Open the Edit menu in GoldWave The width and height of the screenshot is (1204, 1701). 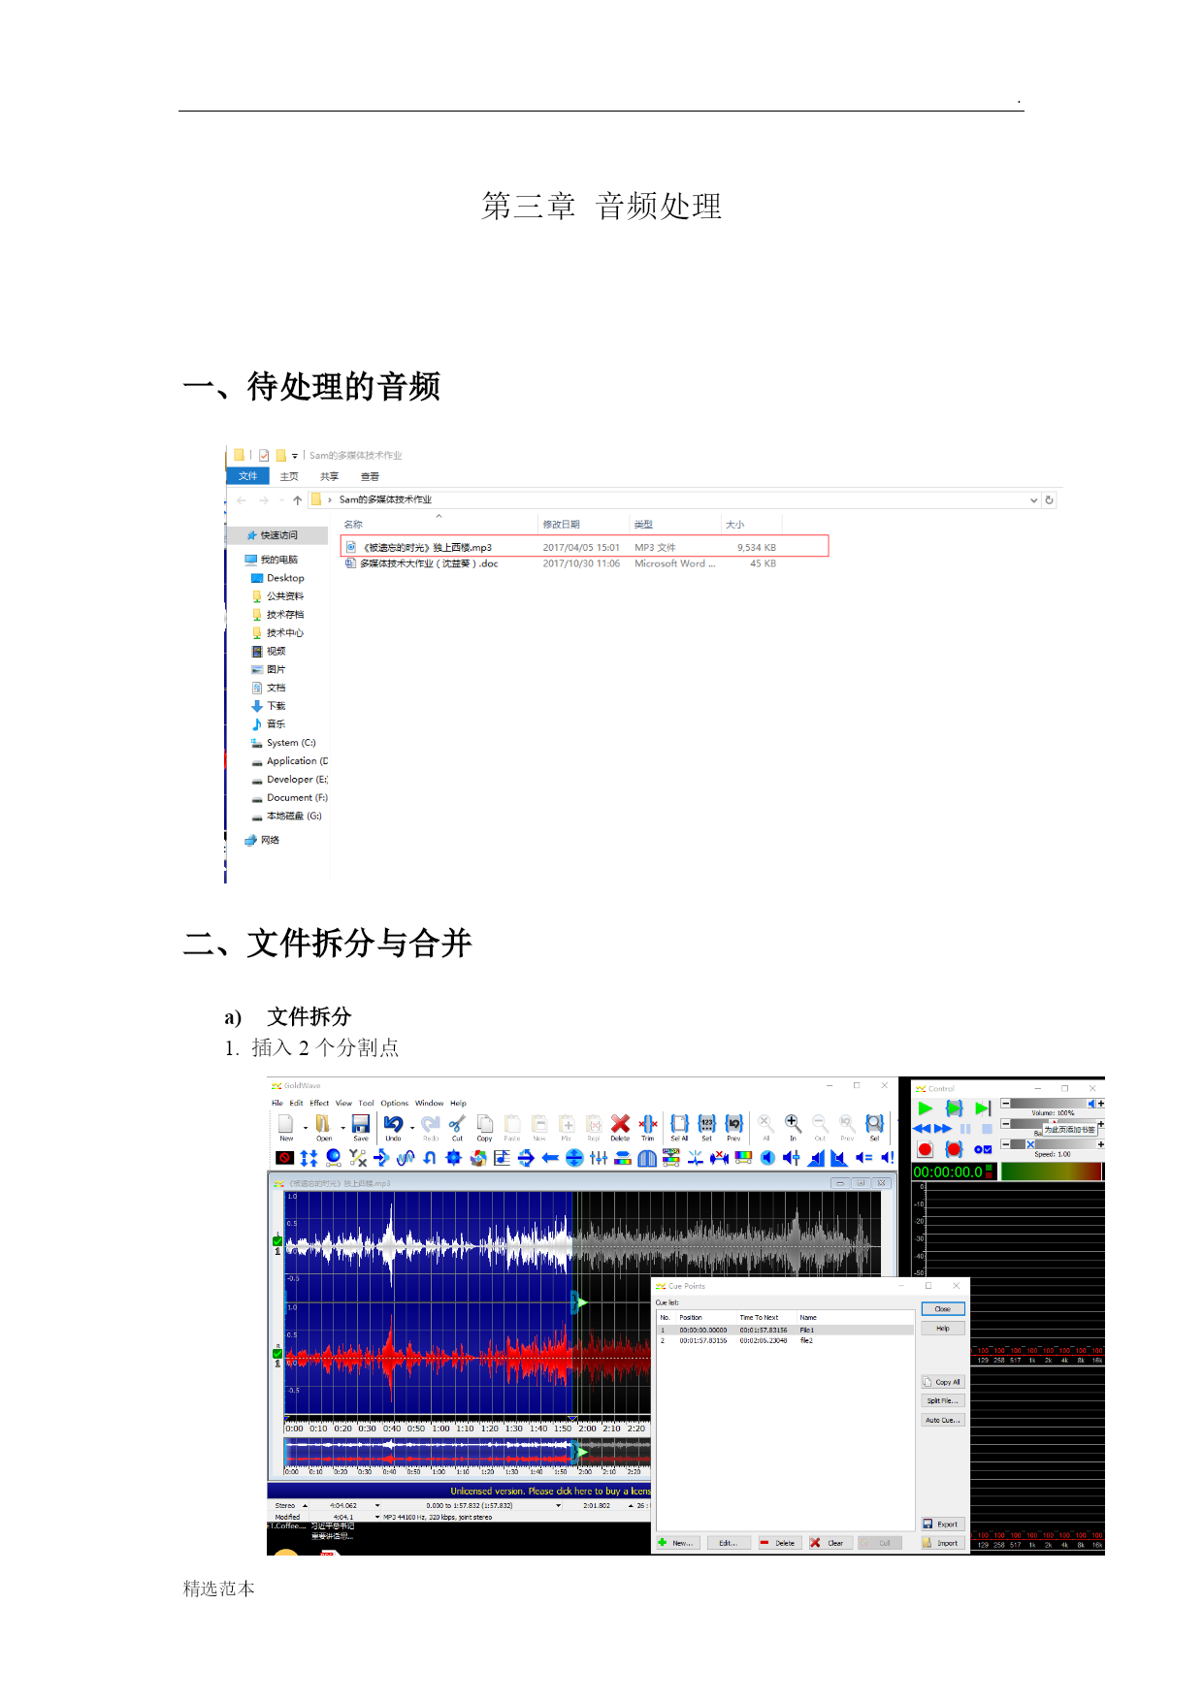pos(296,1104)
